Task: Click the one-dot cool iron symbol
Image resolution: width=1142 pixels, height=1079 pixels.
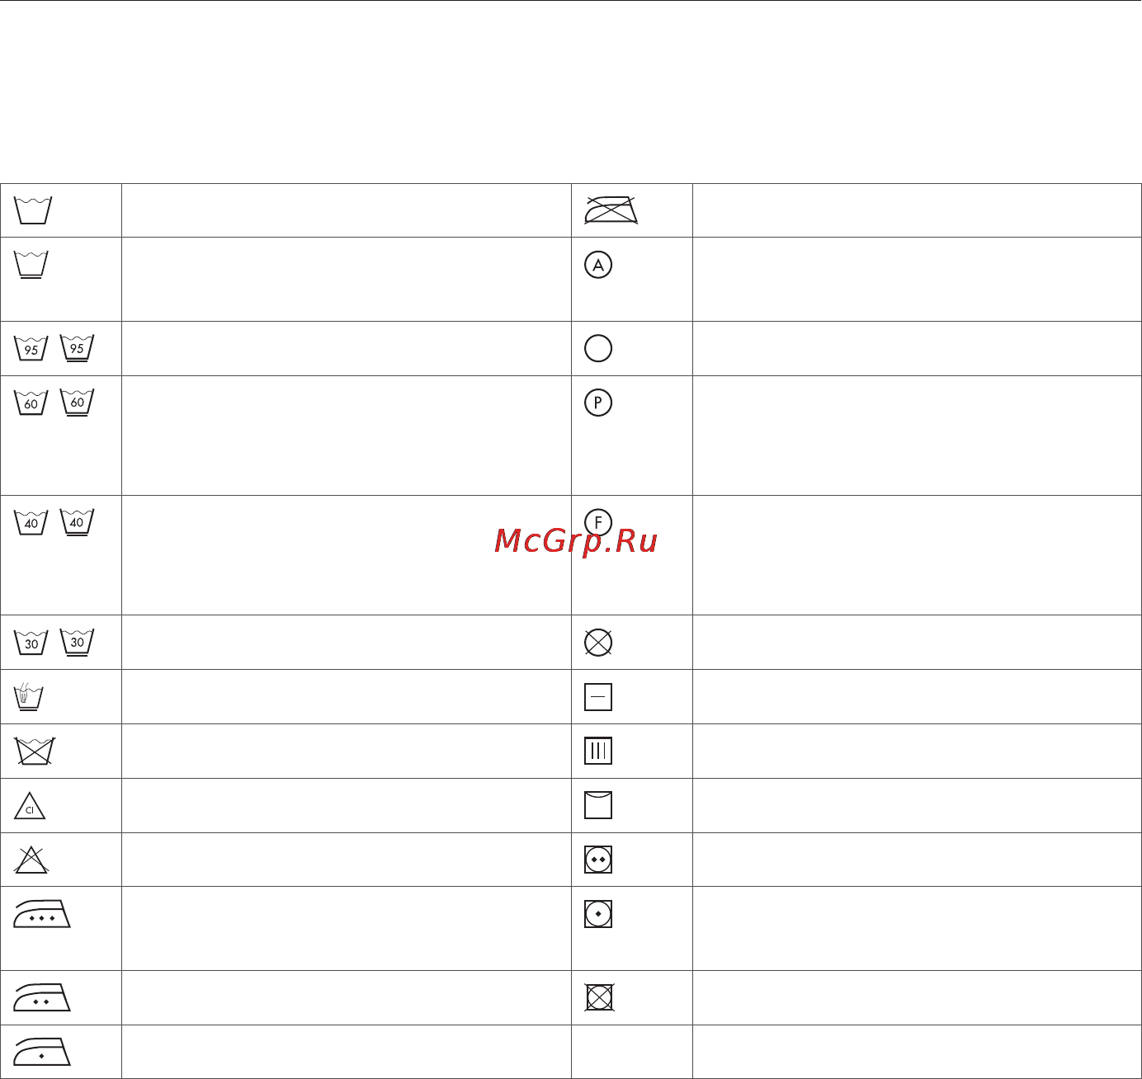Action: click(x=42, y=1052)
